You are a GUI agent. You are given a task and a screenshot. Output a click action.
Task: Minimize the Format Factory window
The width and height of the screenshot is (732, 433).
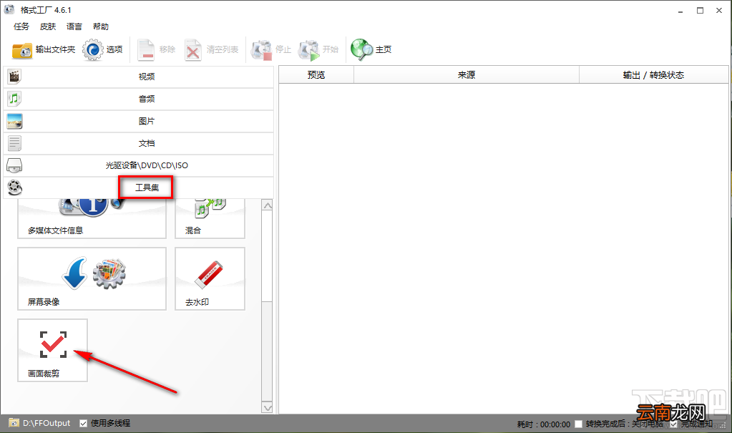point(680,10)
